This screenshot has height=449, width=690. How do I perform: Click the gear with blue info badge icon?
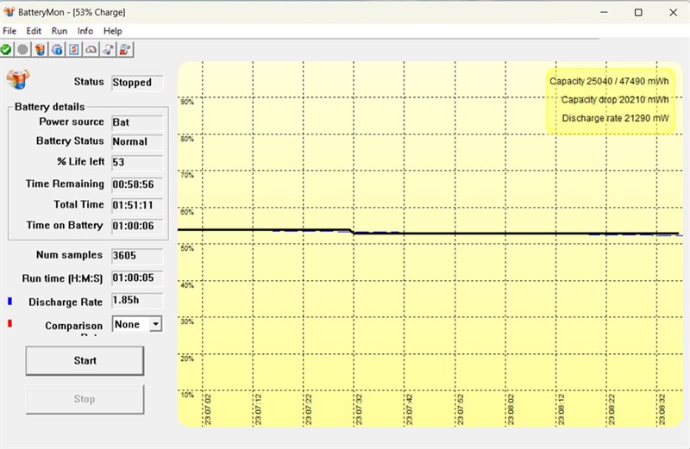pyautogui.click(x=57, y=50)
